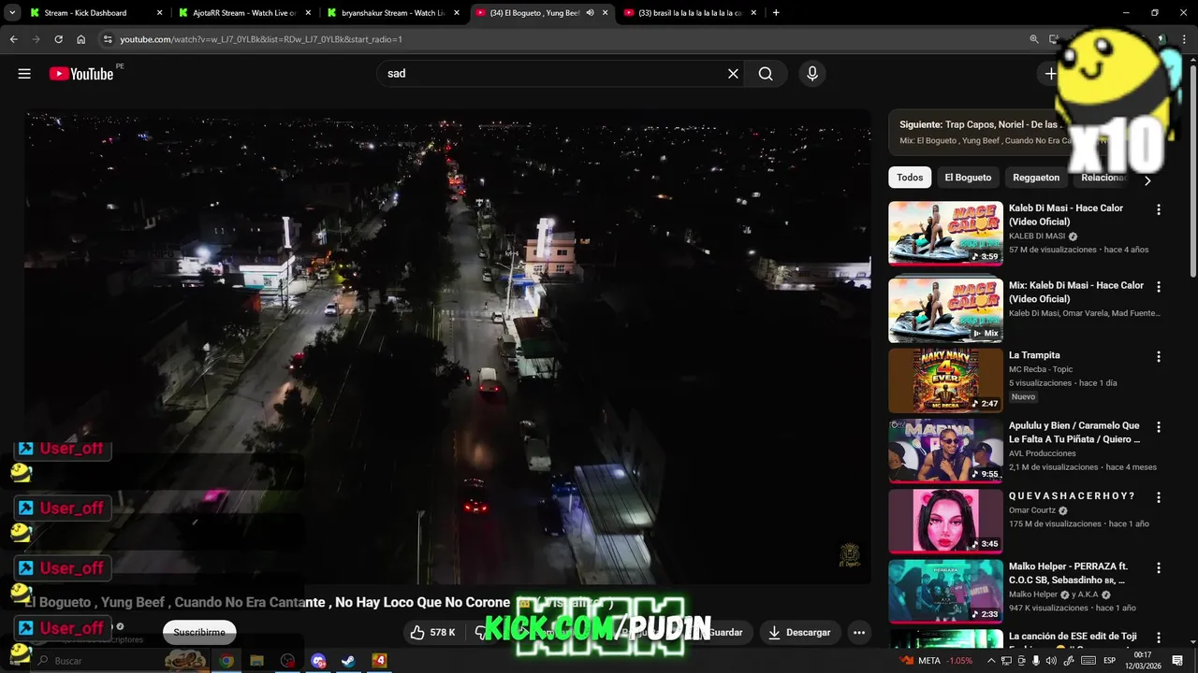View site information icon in address bar
This screenshot has height=673, width=1198.
point(108,39)
